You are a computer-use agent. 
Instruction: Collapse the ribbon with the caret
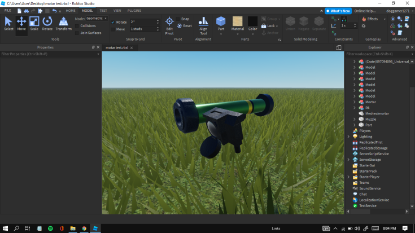coord(321,11)
